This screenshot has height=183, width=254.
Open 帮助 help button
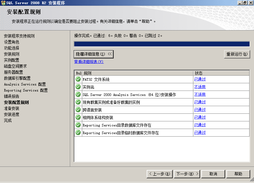coord(238,174)
